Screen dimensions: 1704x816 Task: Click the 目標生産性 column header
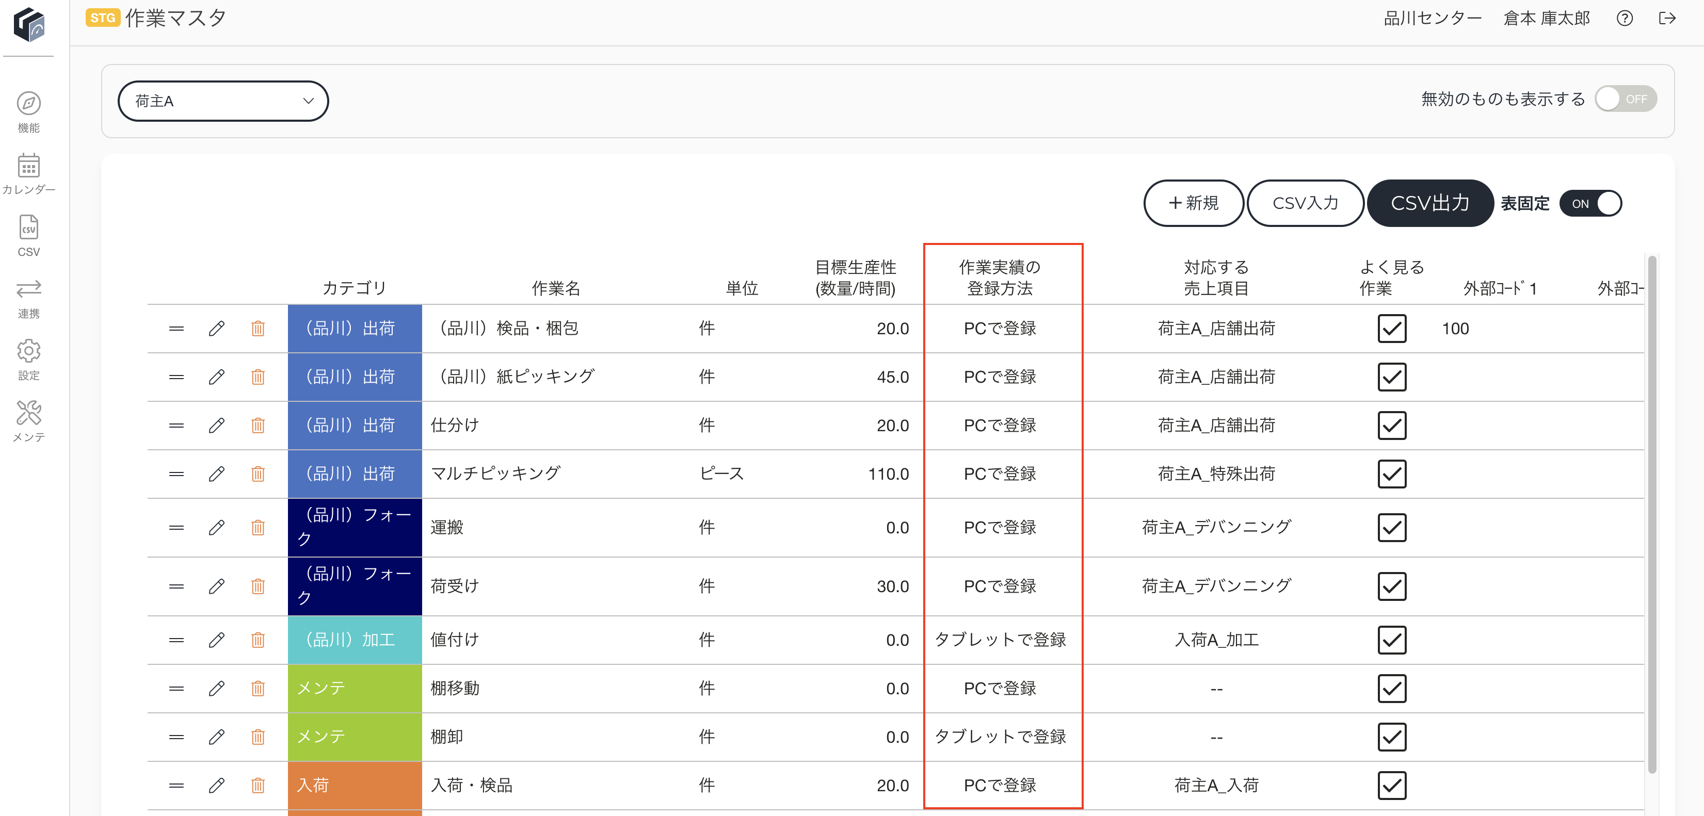coord(855,278)
